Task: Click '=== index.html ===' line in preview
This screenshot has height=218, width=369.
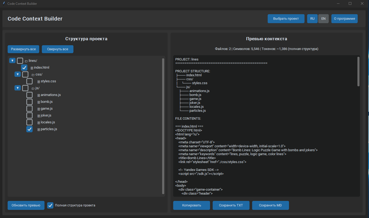Action: tap(189, 126)
